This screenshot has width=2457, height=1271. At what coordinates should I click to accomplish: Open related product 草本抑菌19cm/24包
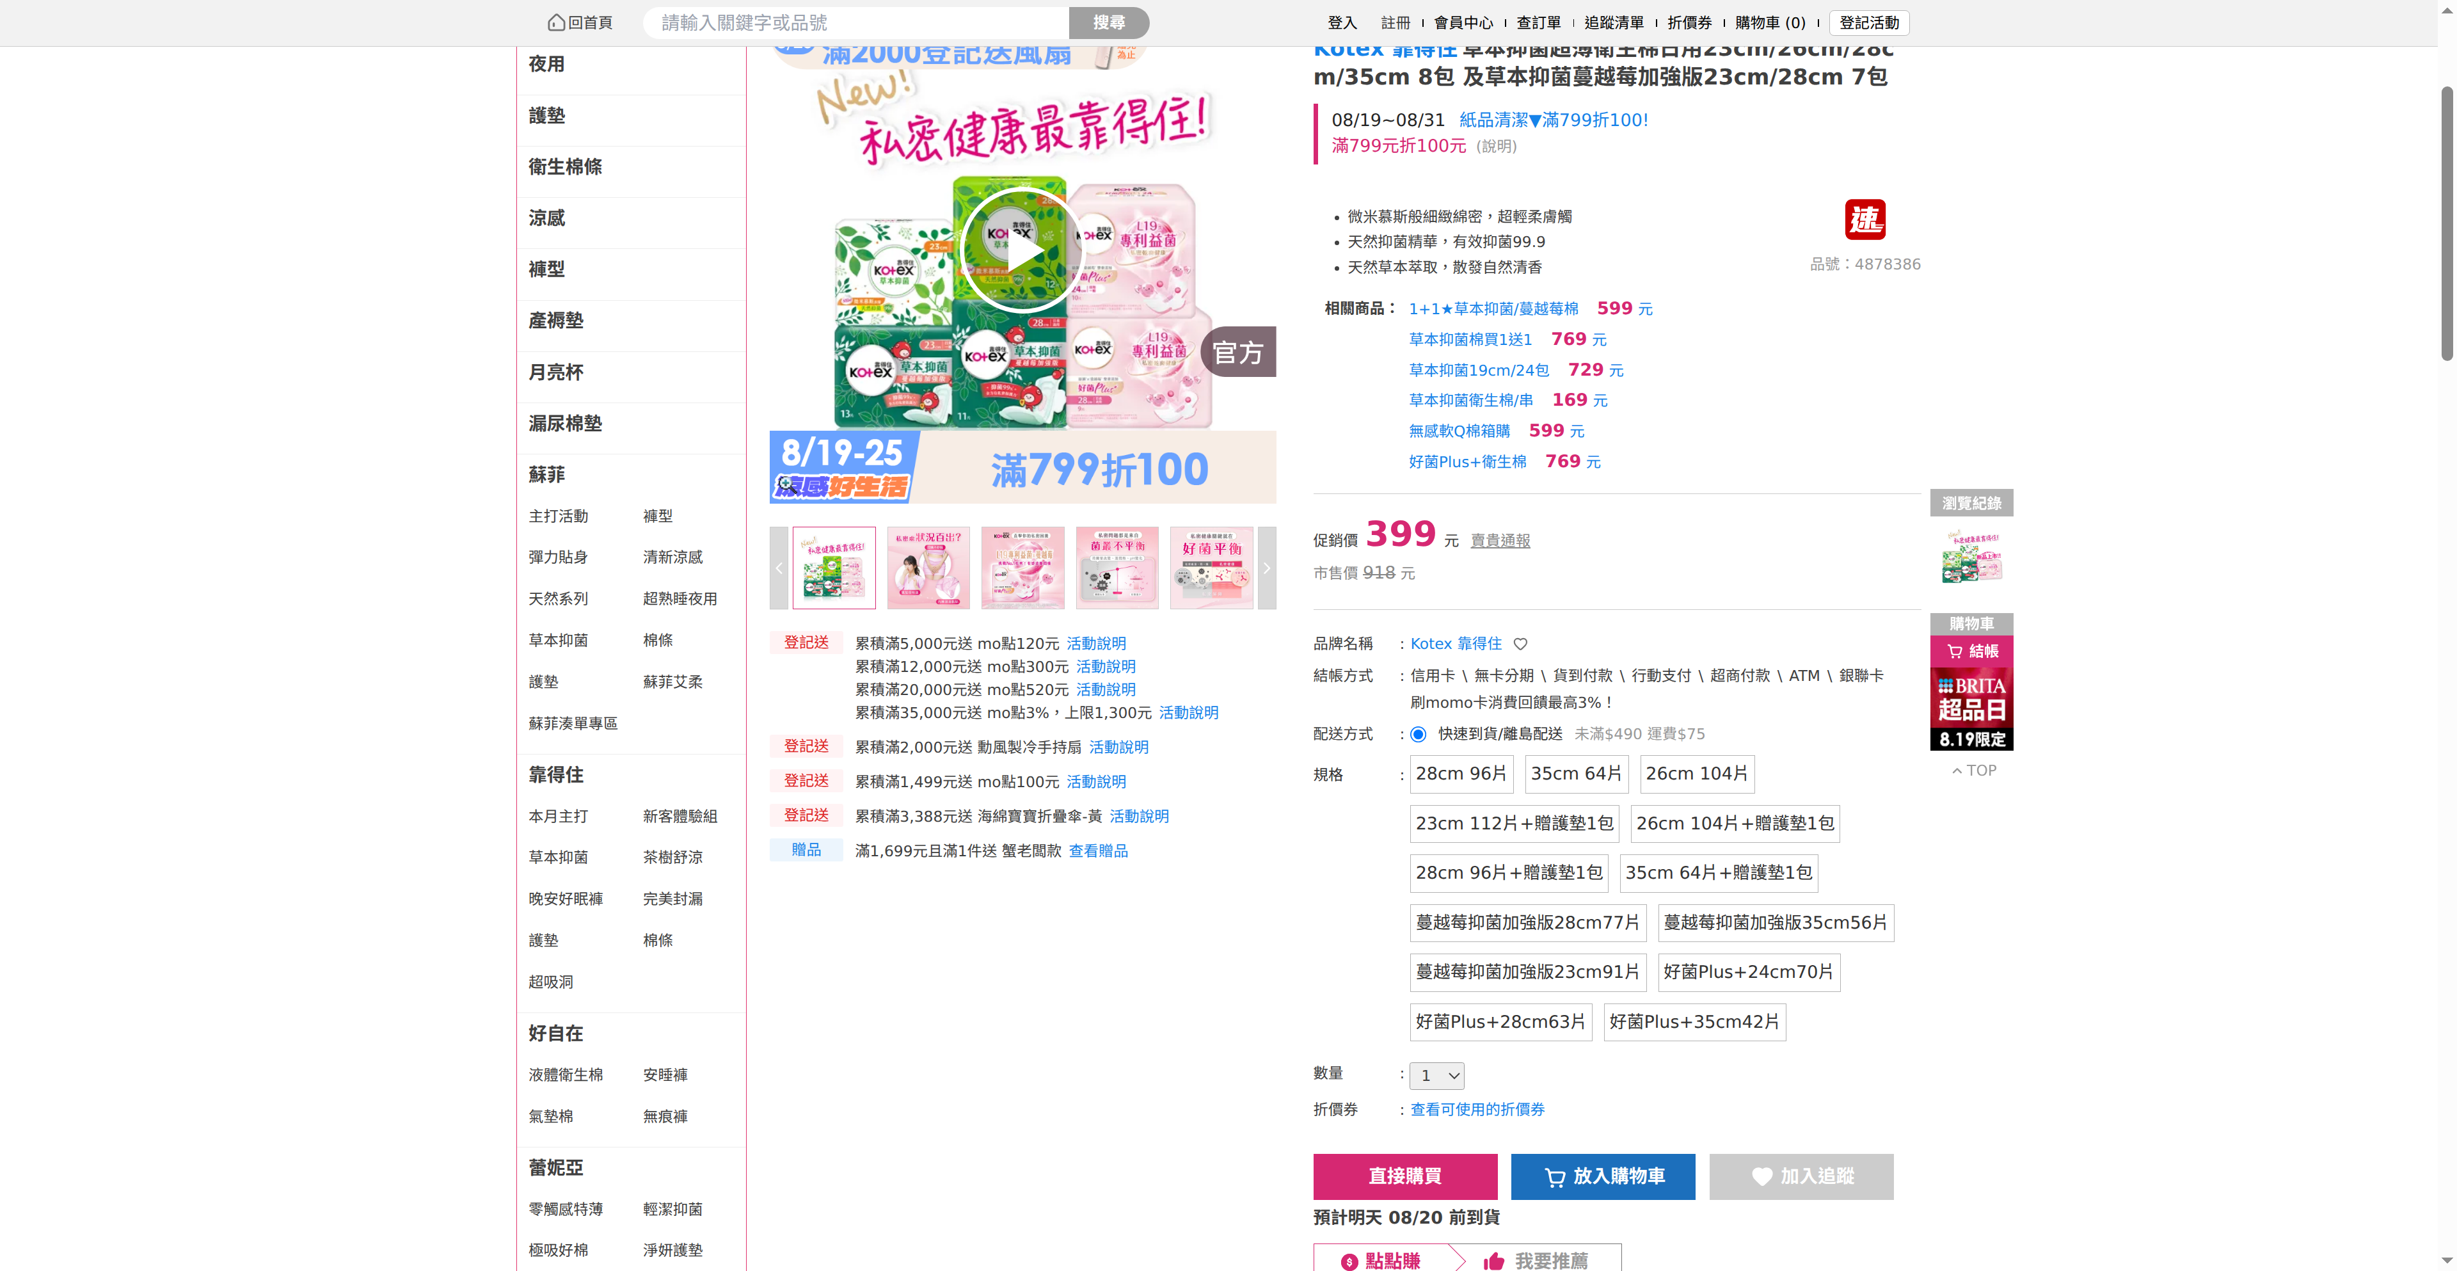[1479, 371]
